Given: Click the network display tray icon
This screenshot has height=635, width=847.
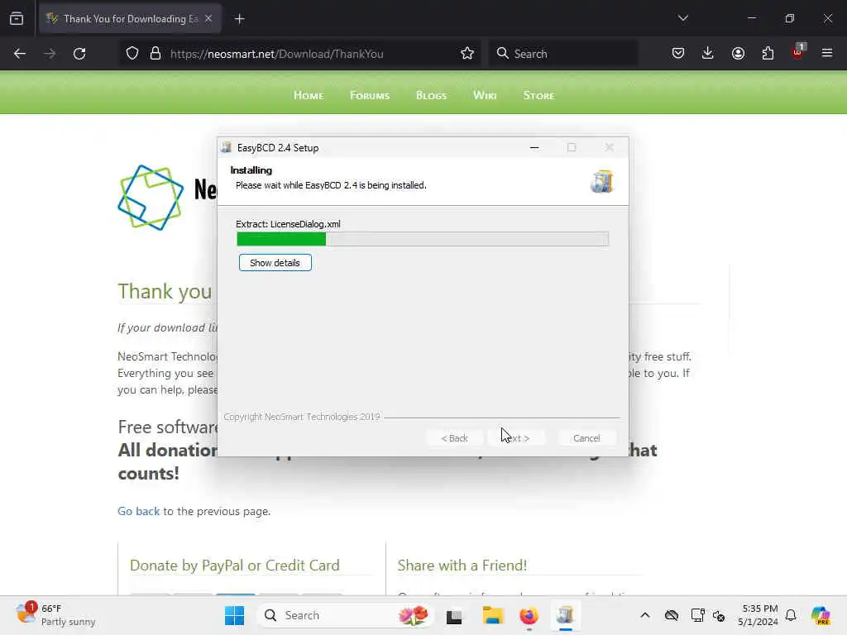Looking at the screenshot, I should click(697, 615).
